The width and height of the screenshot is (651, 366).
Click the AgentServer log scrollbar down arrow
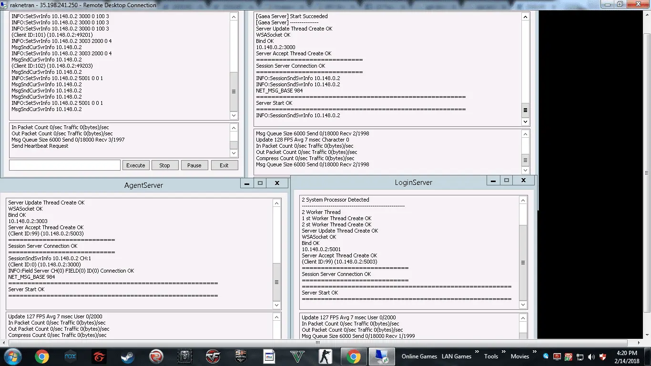pos(276,305)
